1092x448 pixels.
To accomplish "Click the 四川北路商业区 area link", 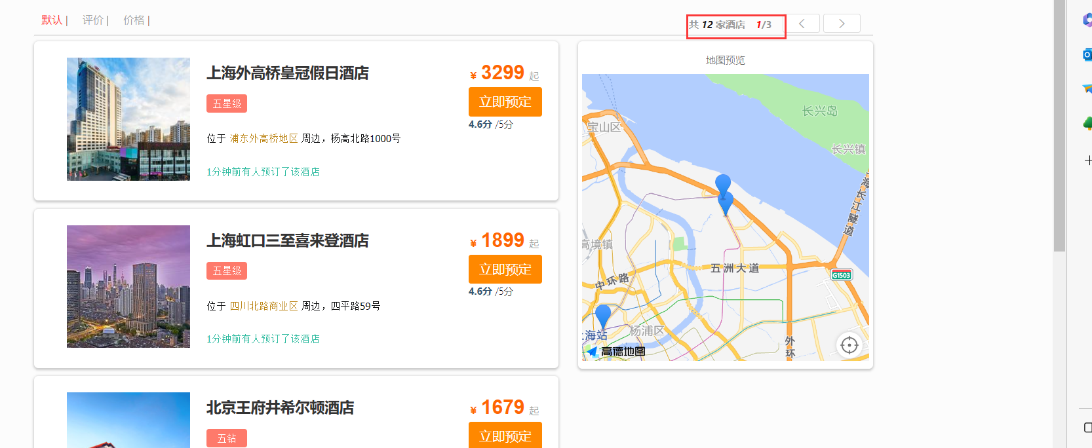I will coord(263,306).
